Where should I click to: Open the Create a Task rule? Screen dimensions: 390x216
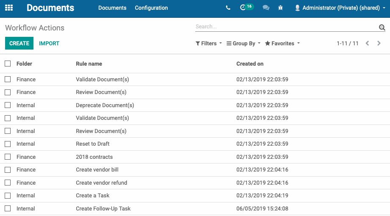(x=93, y=196)
